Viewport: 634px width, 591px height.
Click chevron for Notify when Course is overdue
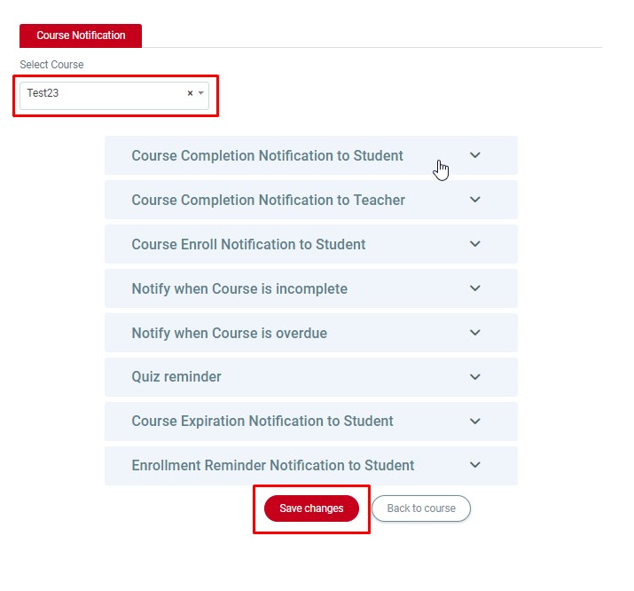click(475, 333)
